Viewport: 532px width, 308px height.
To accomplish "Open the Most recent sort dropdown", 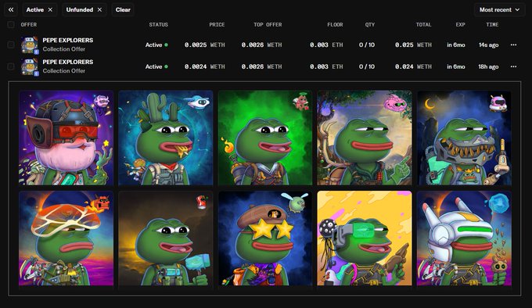I will point(499,10).
